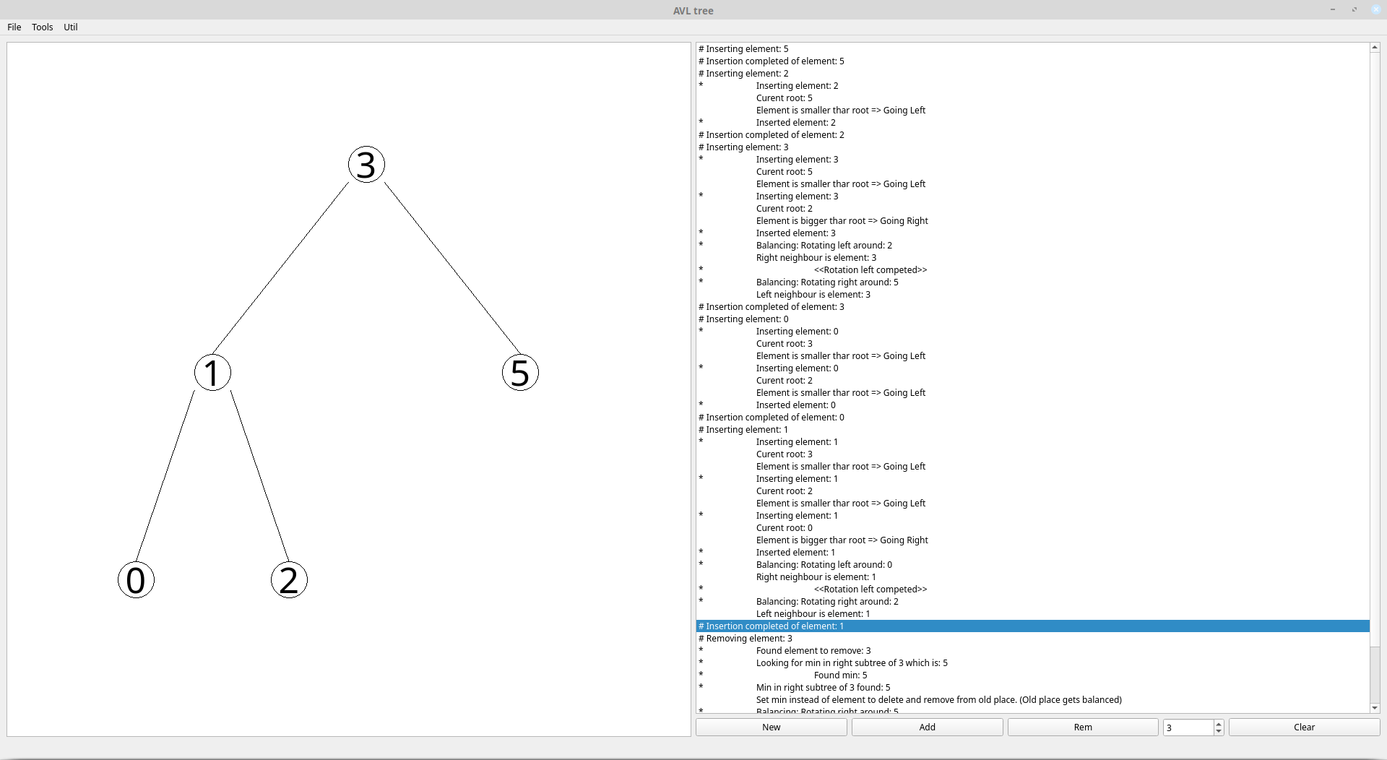Select 'Min in right subtree of 3 found: 5'

tap(1033, 688)
